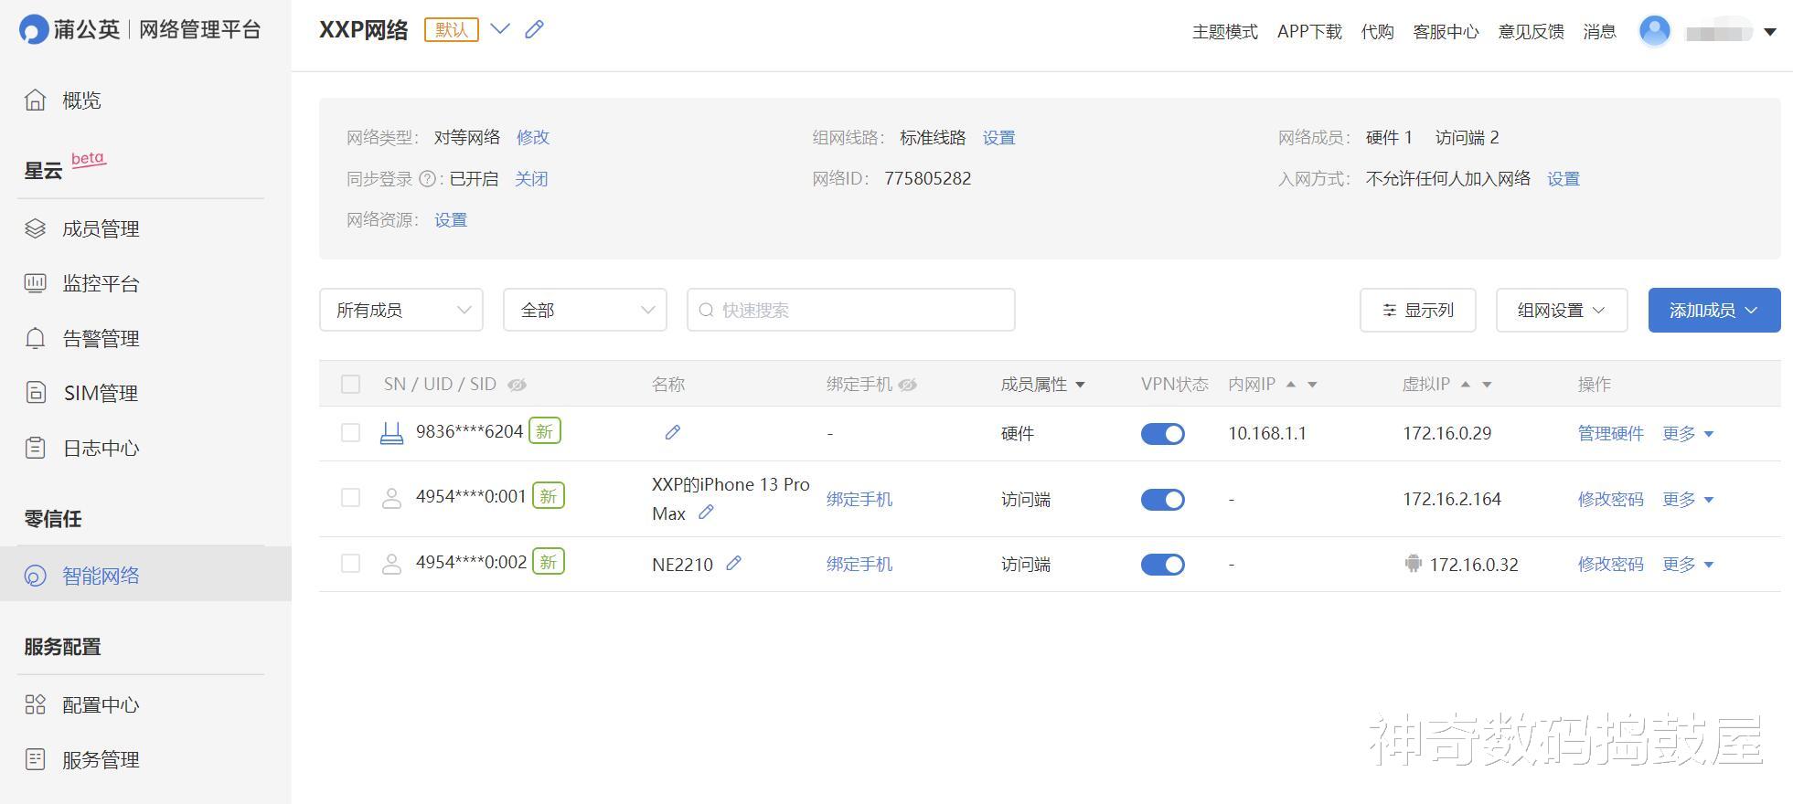Check the select-all header checkbox
This screenshot has width=1793, height=804.
click(x=350, y=385)
